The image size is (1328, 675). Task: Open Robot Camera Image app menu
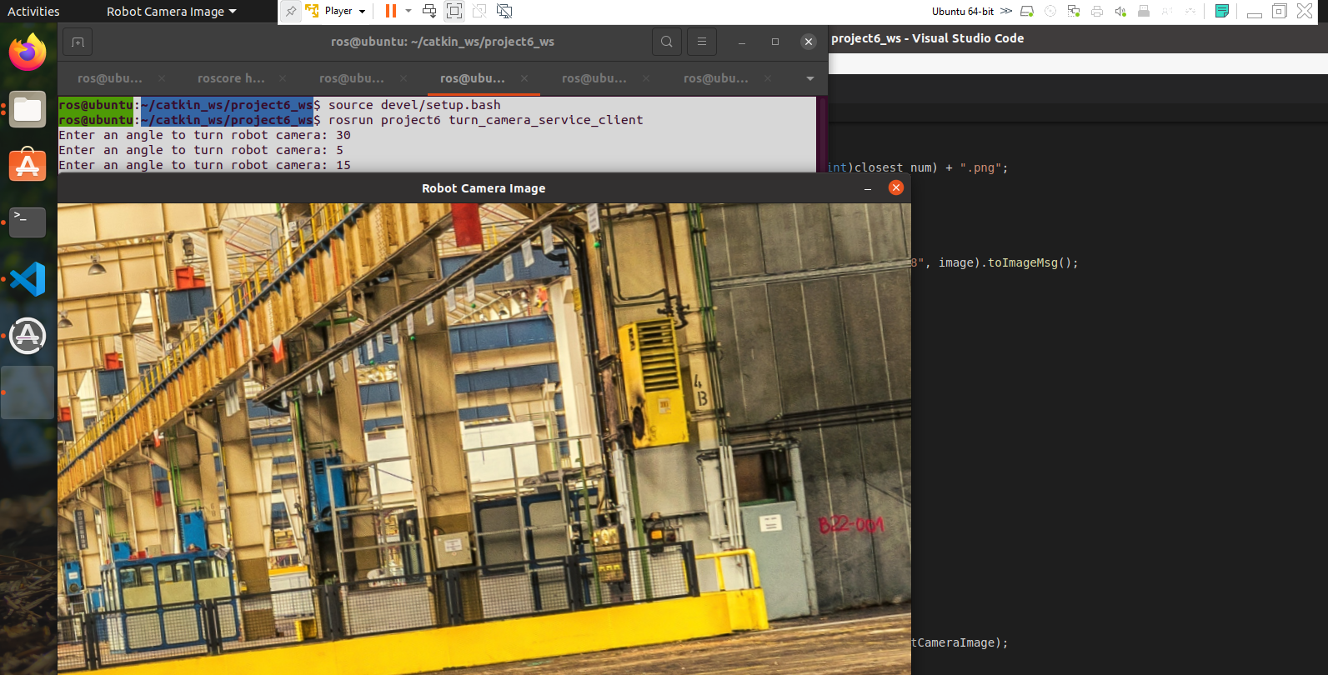click(x=172, y=12)
